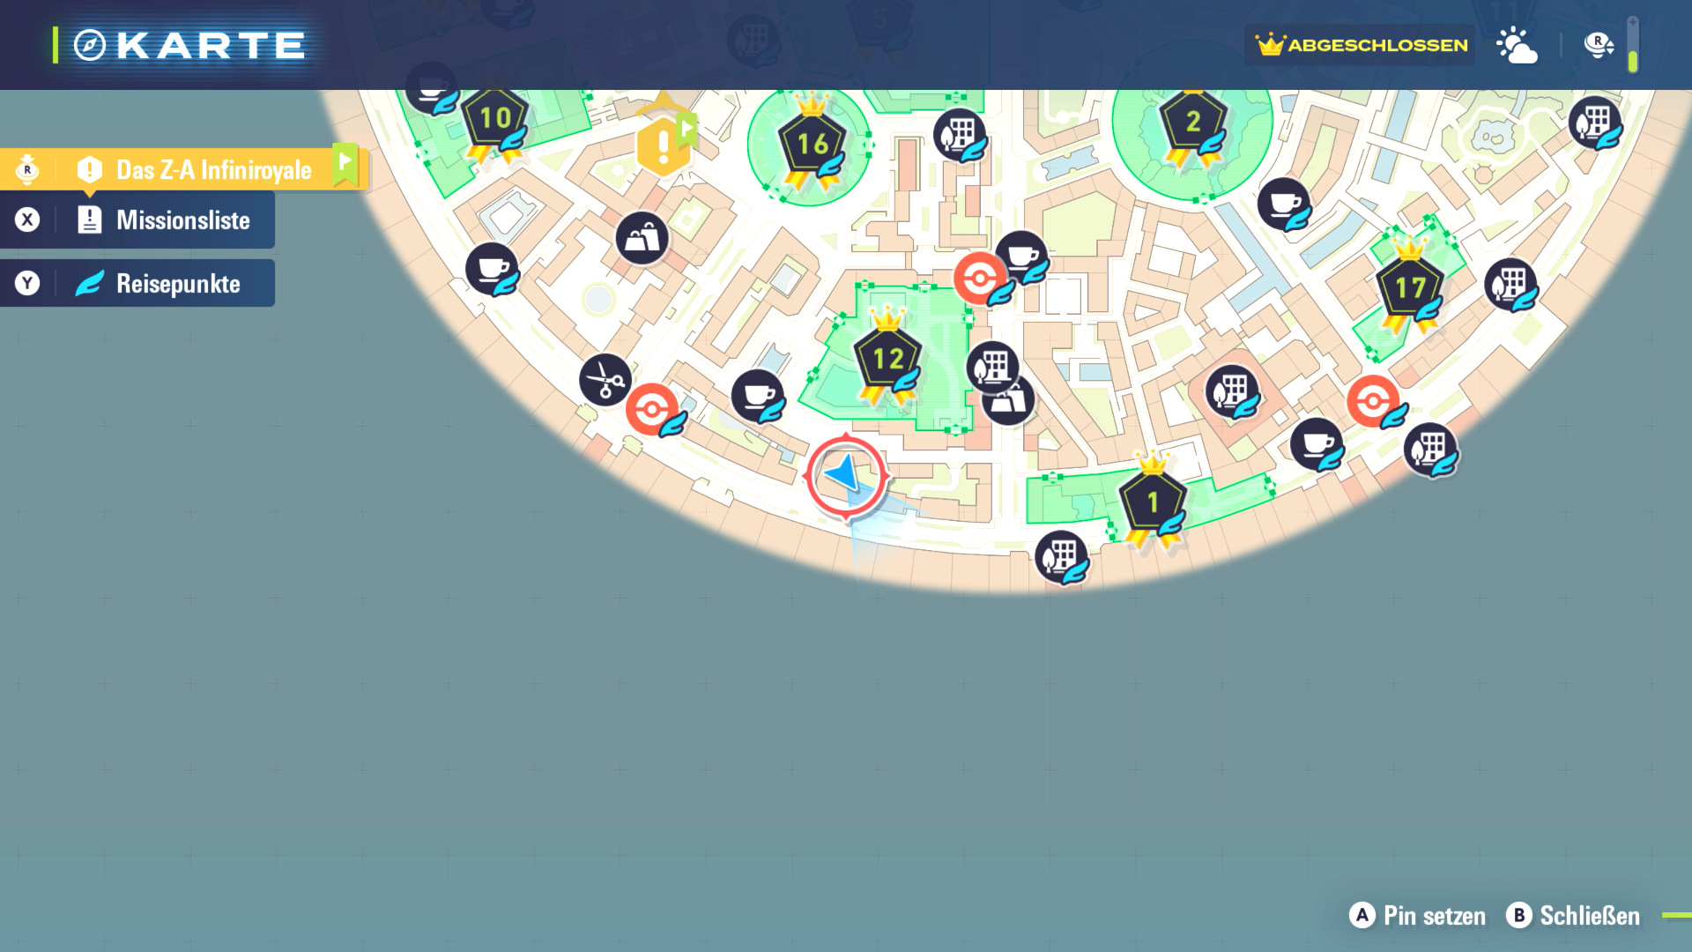
Task: Toggle the R-stick zoom control icon
Action: tap(1598, 45)
